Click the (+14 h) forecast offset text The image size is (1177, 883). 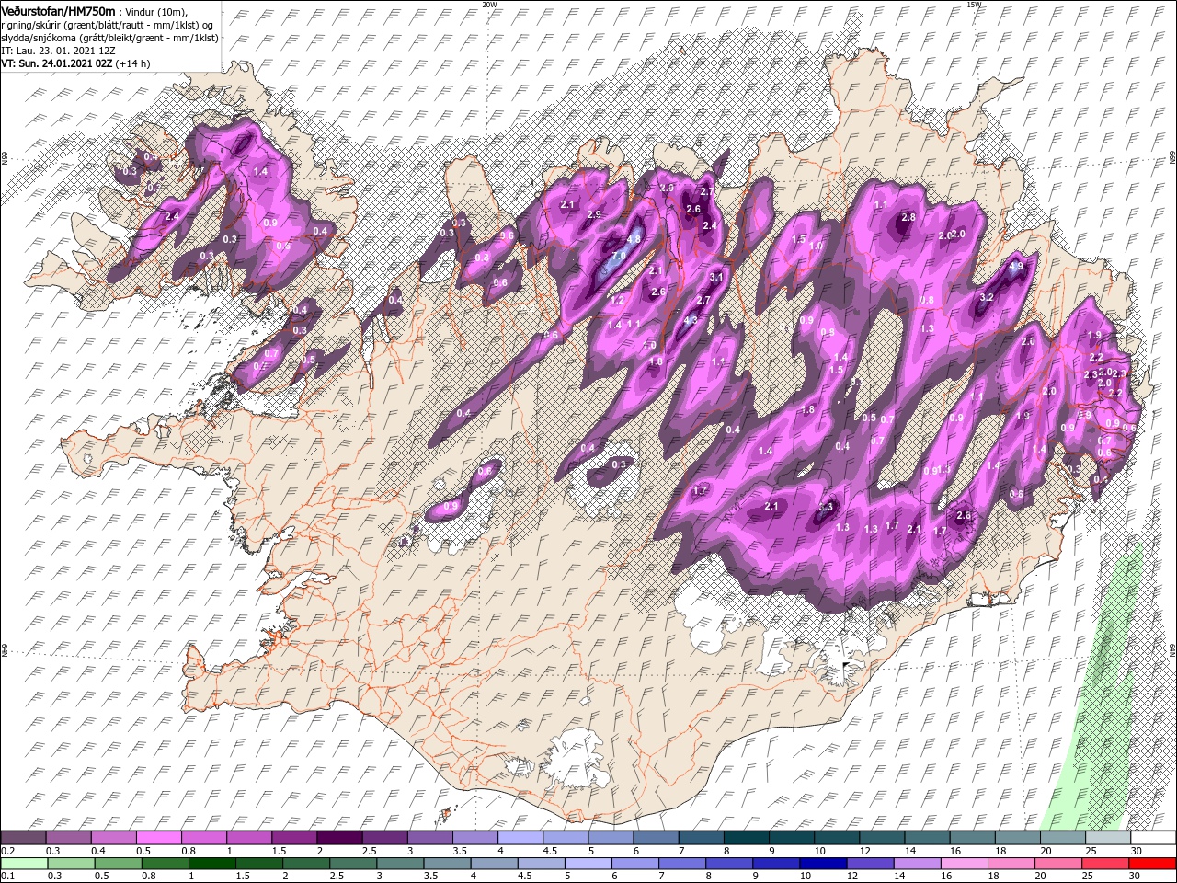(x=133, y=63)
